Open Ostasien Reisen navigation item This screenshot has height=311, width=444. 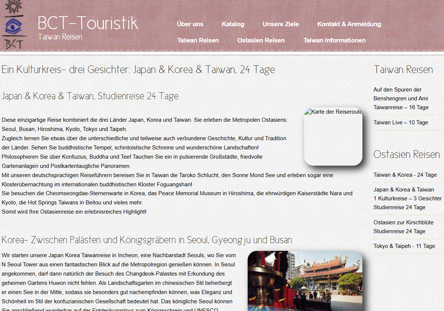tap(261, 40)
